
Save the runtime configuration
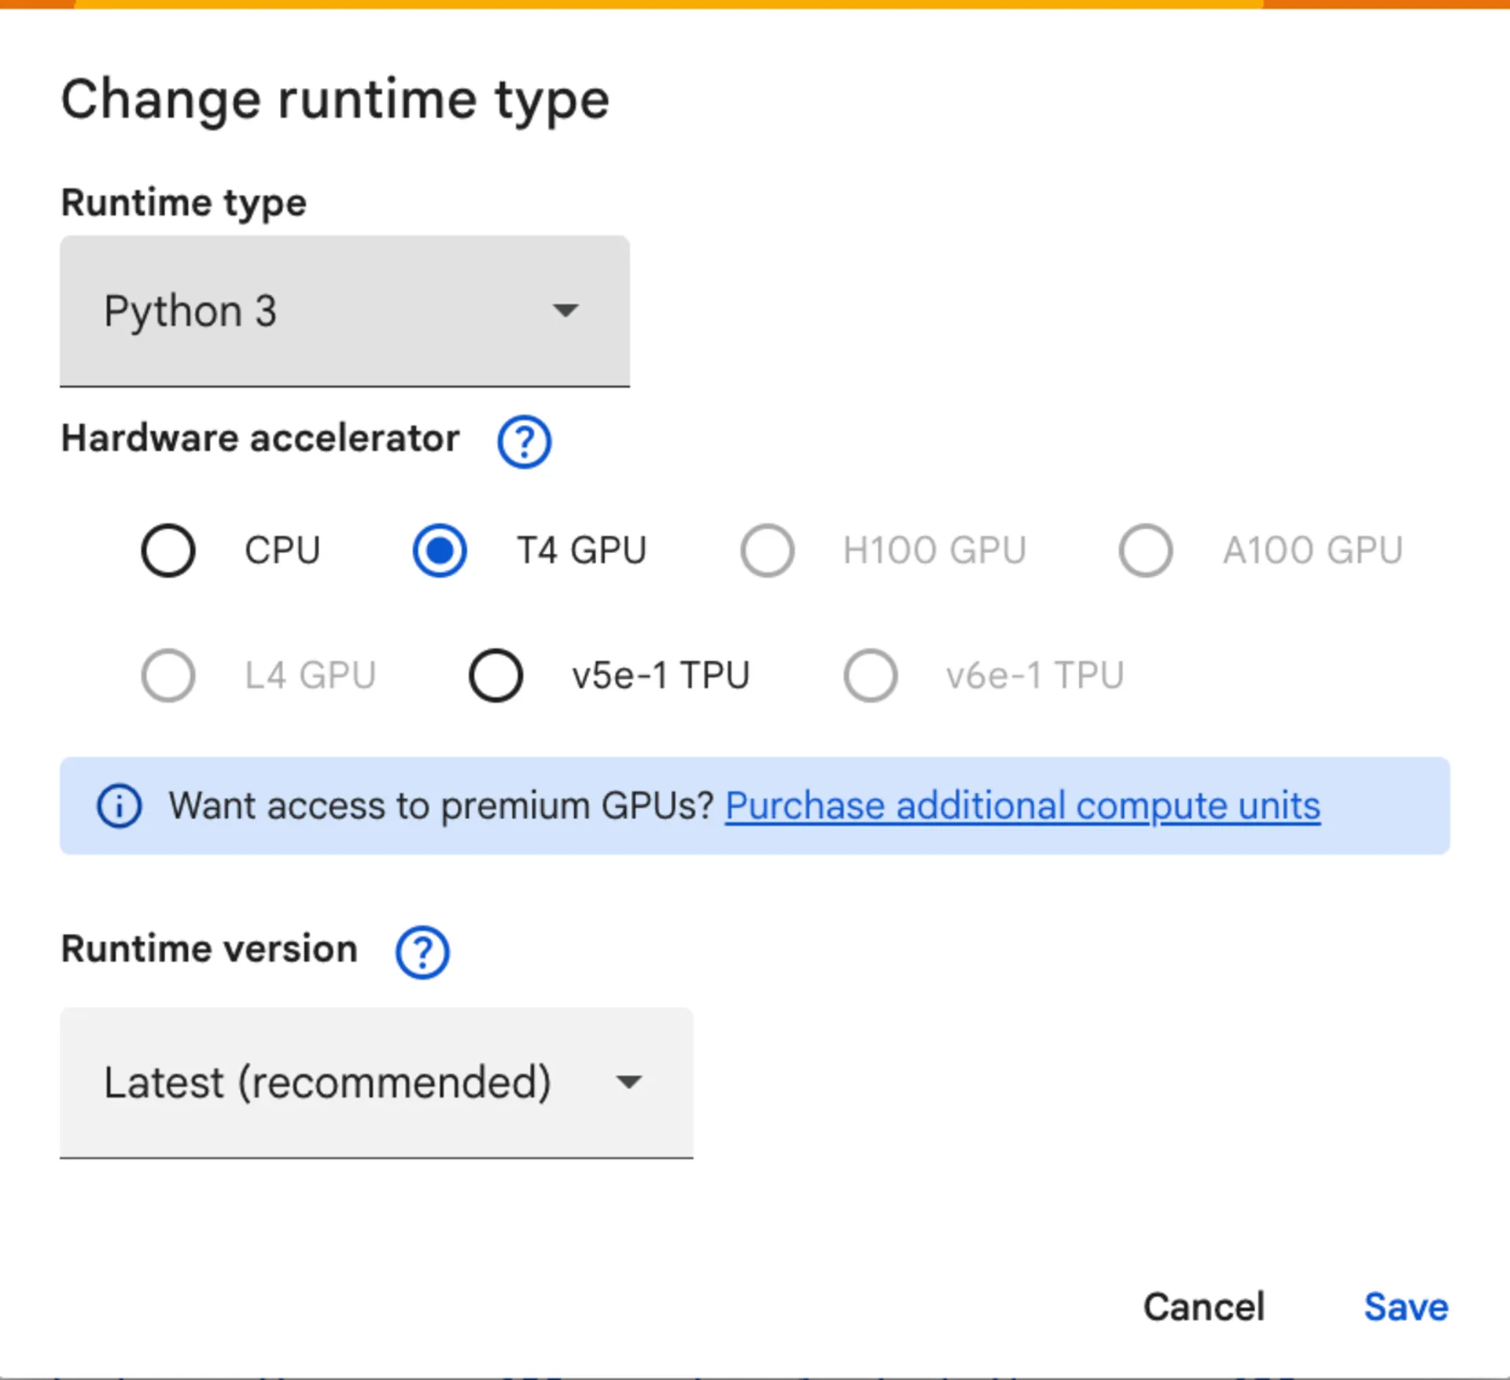click(x=1407, y=1306)
